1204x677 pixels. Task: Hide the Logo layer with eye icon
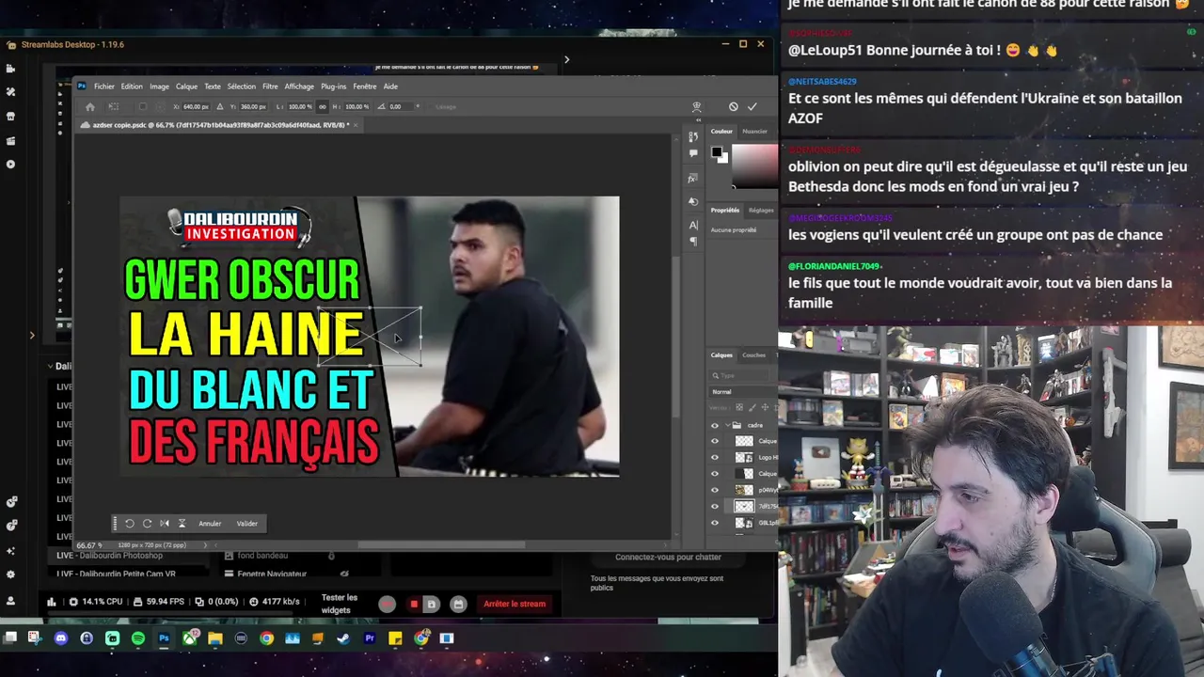tap(714, 458)
